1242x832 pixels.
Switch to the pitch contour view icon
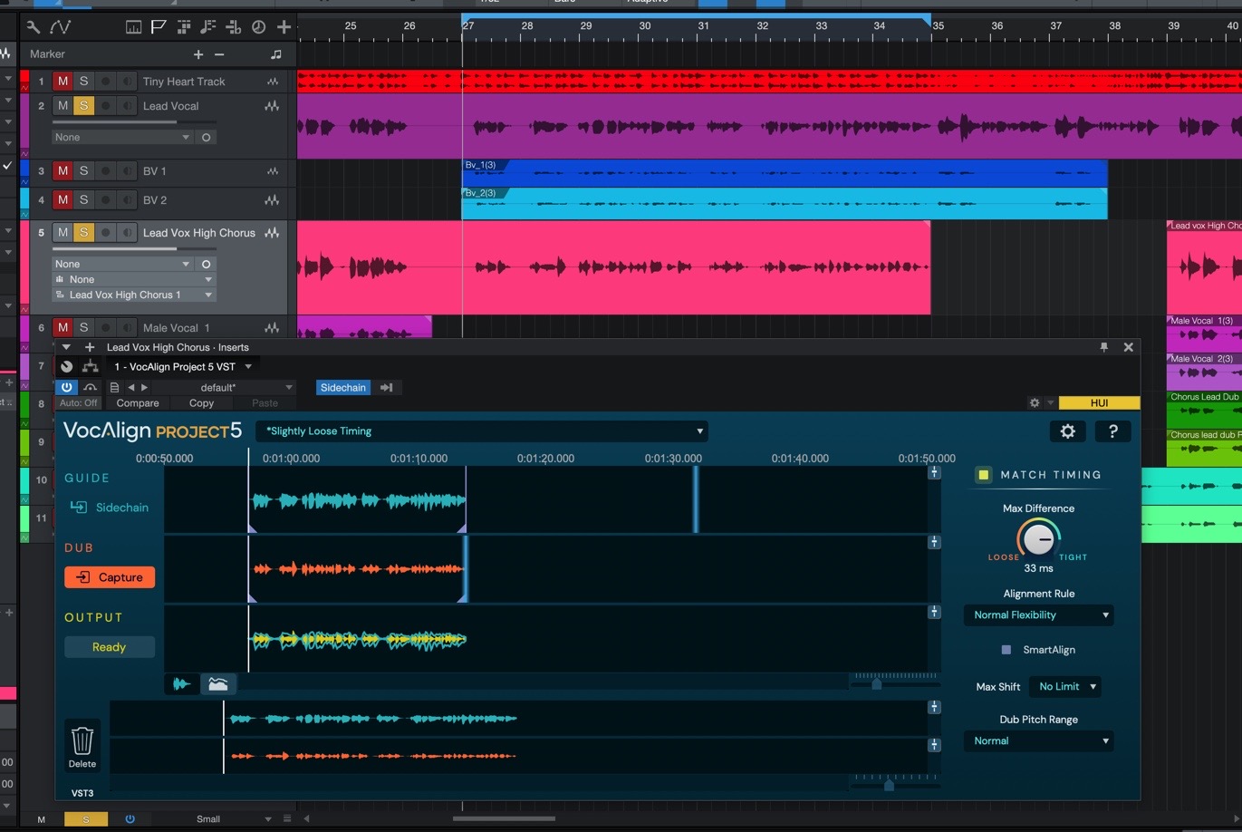coord(218,684)
